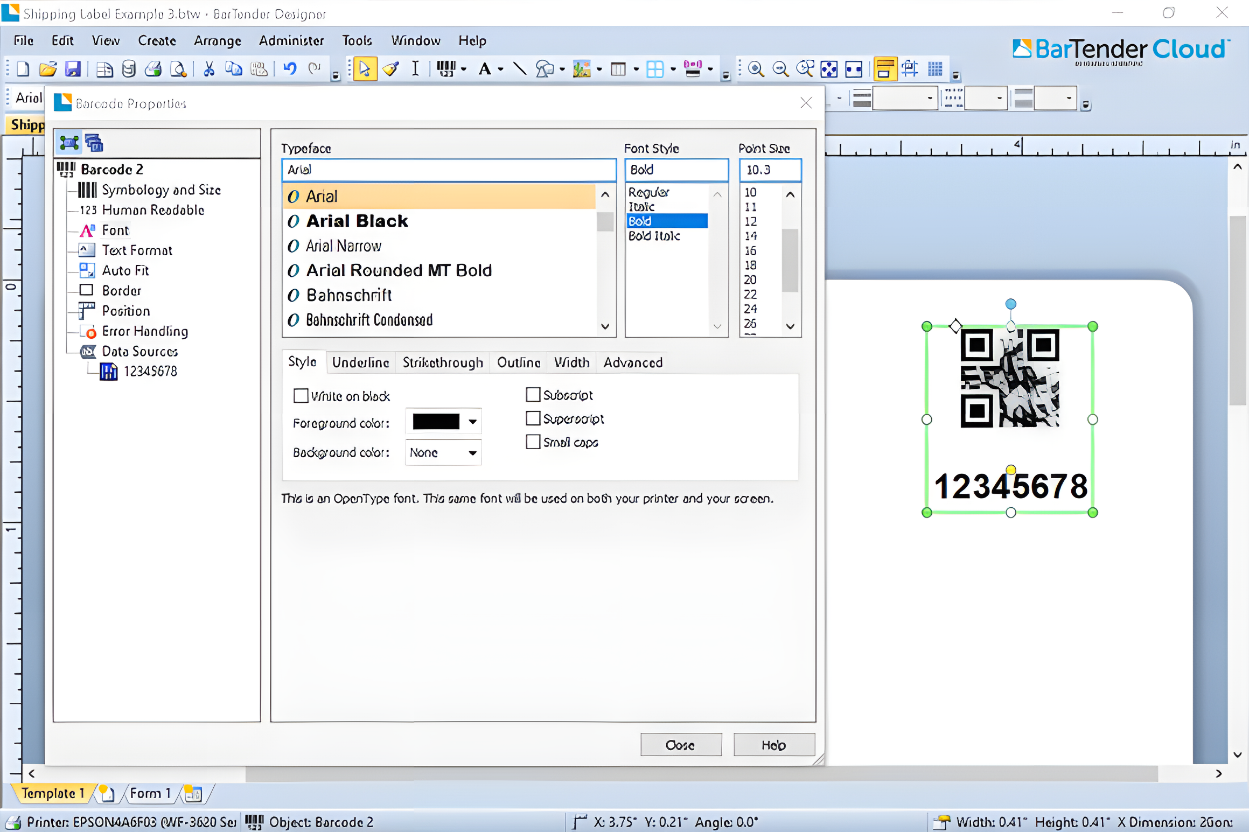Click the Help button in dialog
This screenshot has height=832, width=1249.
point(773,745)
